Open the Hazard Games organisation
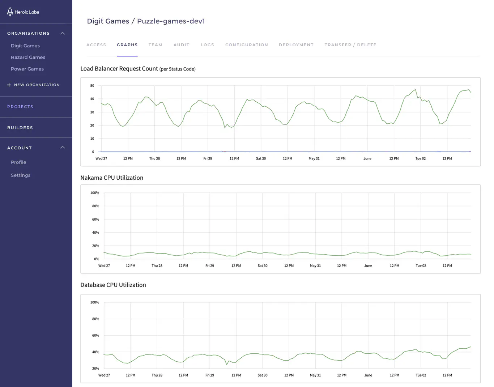The height and width of the screenshot is (387, 494). 28,57
